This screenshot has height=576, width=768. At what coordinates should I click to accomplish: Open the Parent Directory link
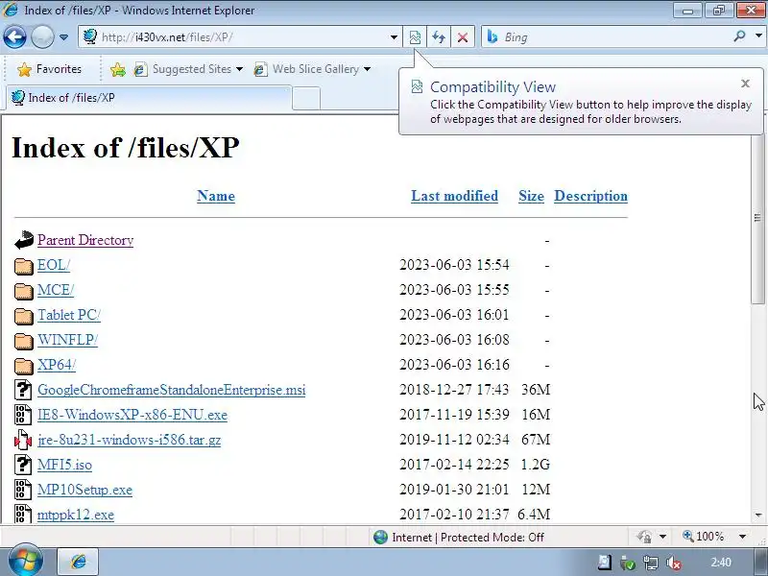(85, 240)
